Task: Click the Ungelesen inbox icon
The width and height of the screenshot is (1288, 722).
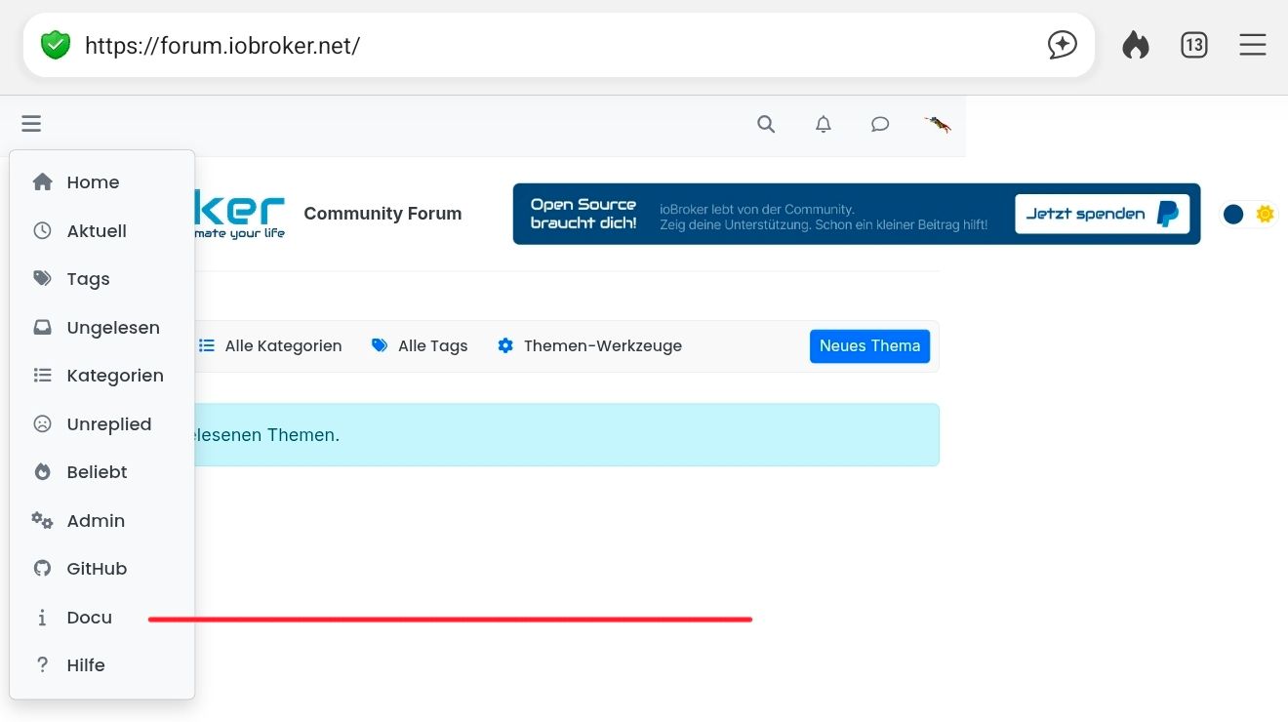Action: tap(42, 328)
